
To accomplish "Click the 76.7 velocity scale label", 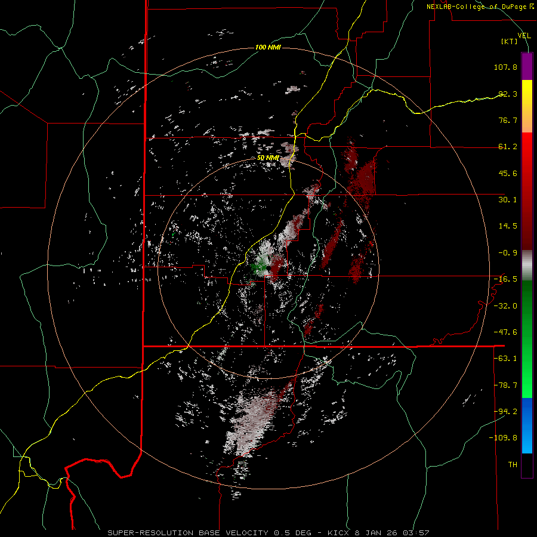I will click(508, 120).
